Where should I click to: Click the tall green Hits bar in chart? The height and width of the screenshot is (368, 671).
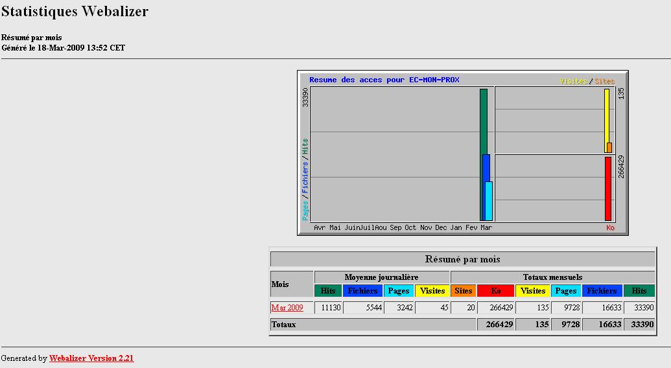(483, 120)
